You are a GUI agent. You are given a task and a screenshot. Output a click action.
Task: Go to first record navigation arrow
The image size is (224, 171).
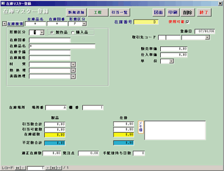[17, 168]
